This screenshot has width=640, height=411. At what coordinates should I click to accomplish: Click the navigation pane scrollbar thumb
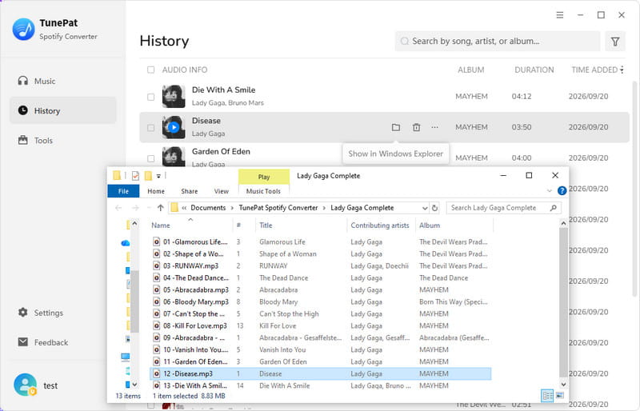click(x=134, y=301)
